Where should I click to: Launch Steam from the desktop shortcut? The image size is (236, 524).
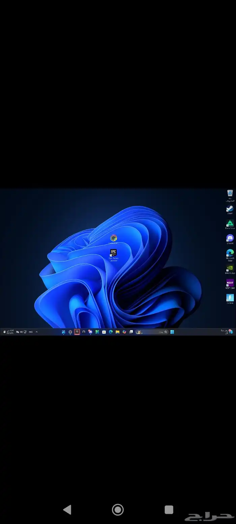pos(230,209)
